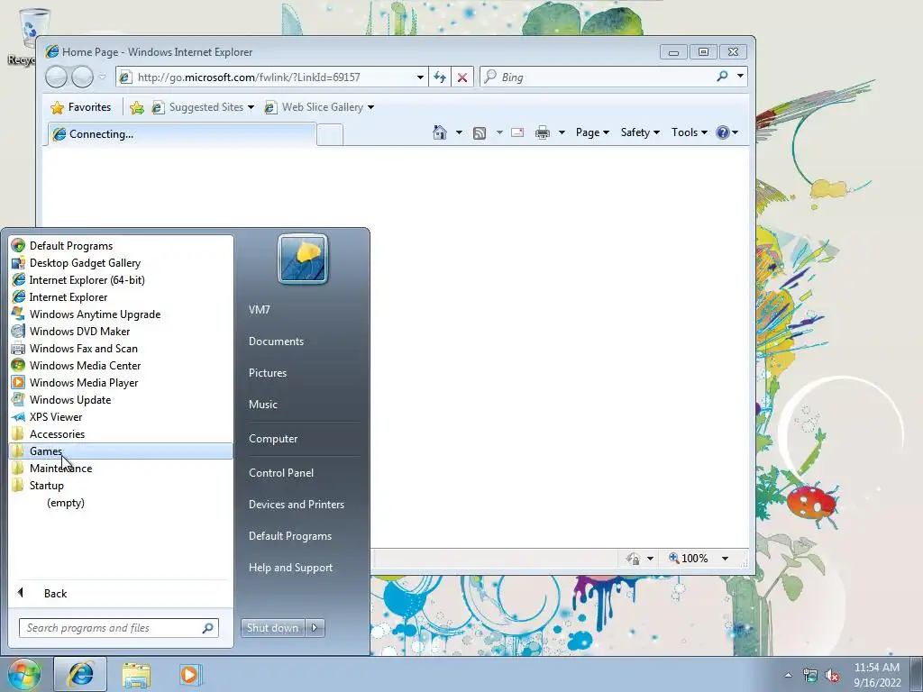Screen dimensions: 923x692
Task: Launch Windows Media Player from list
Action: coord(121,382)
